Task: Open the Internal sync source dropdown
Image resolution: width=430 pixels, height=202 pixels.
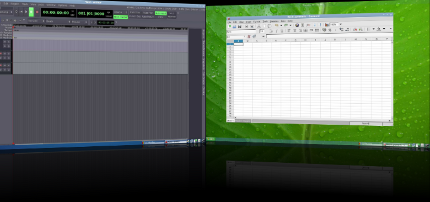Action: pos(120,12)
